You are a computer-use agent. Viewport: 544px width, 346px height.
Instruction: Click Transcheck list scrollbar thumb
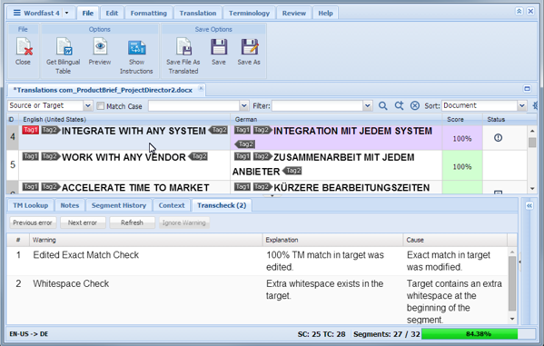pos(512,282)
